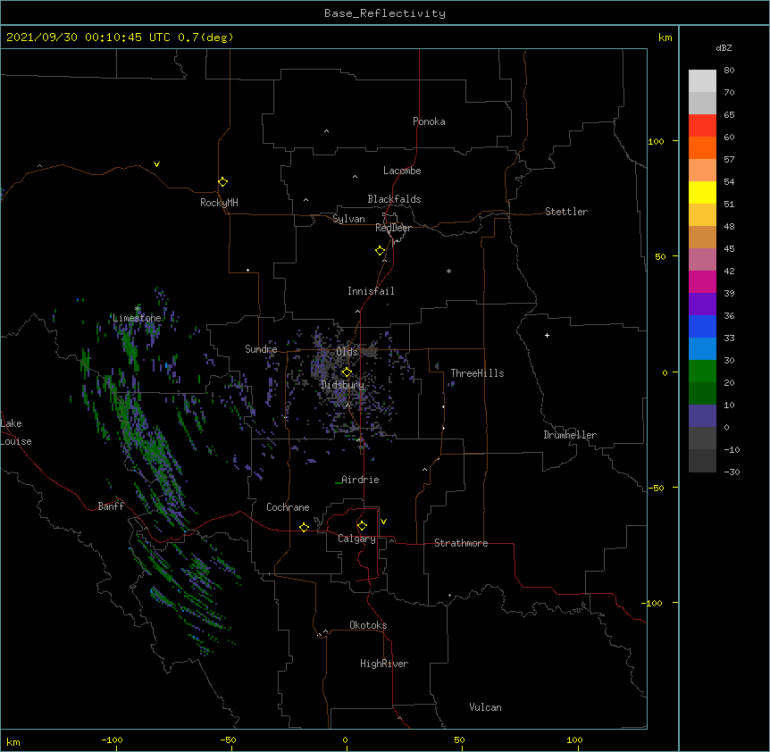Click the Innisfail label
The height and width of the screenshot is (752, 770).
pos(371,291)
